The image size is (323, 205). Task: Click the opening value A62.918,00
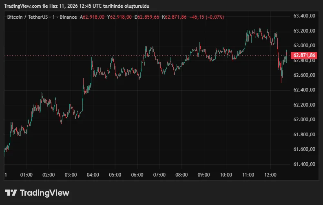click(92, 17)
